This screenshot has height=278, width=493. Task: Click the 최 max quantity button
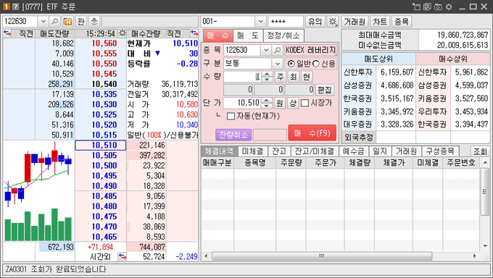click(294, 77)
